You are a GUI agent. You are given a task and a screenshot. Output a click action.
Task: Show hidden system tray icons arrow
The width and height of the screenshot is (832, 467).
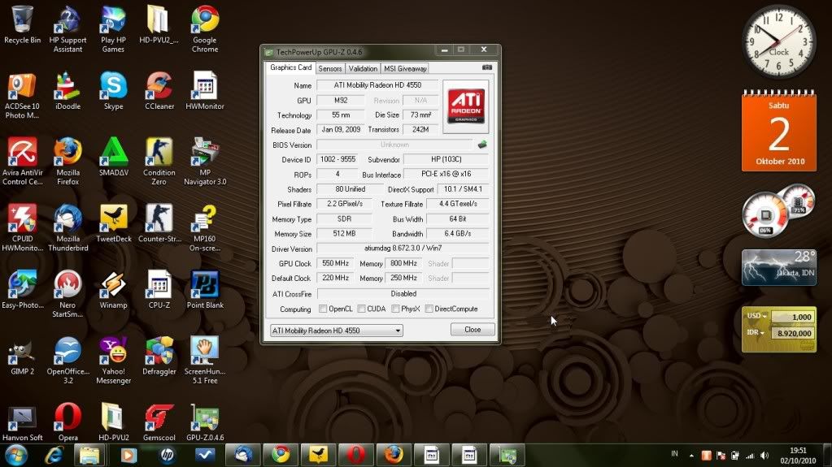[691, 456]
